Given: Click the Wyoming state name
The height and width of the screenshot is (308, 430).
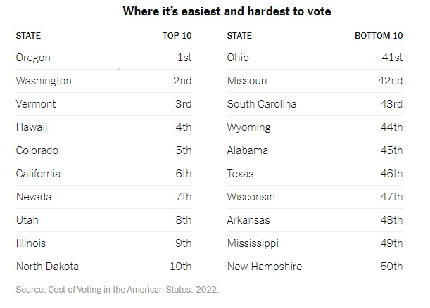Looking at the screenshot, I should coord(248,127).
